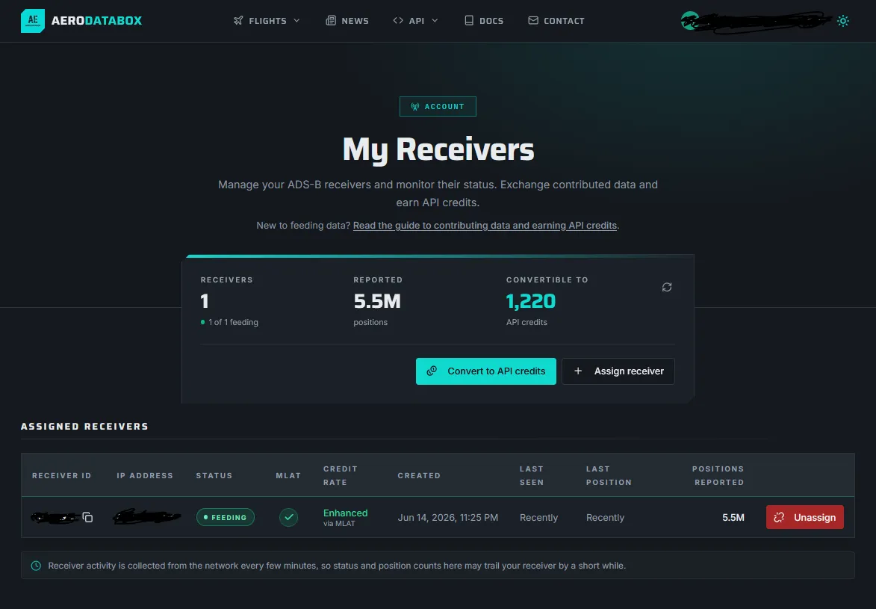Read the guide to contributing data link
The width and height of the screenshot is (876, 609).
(485, 226)
